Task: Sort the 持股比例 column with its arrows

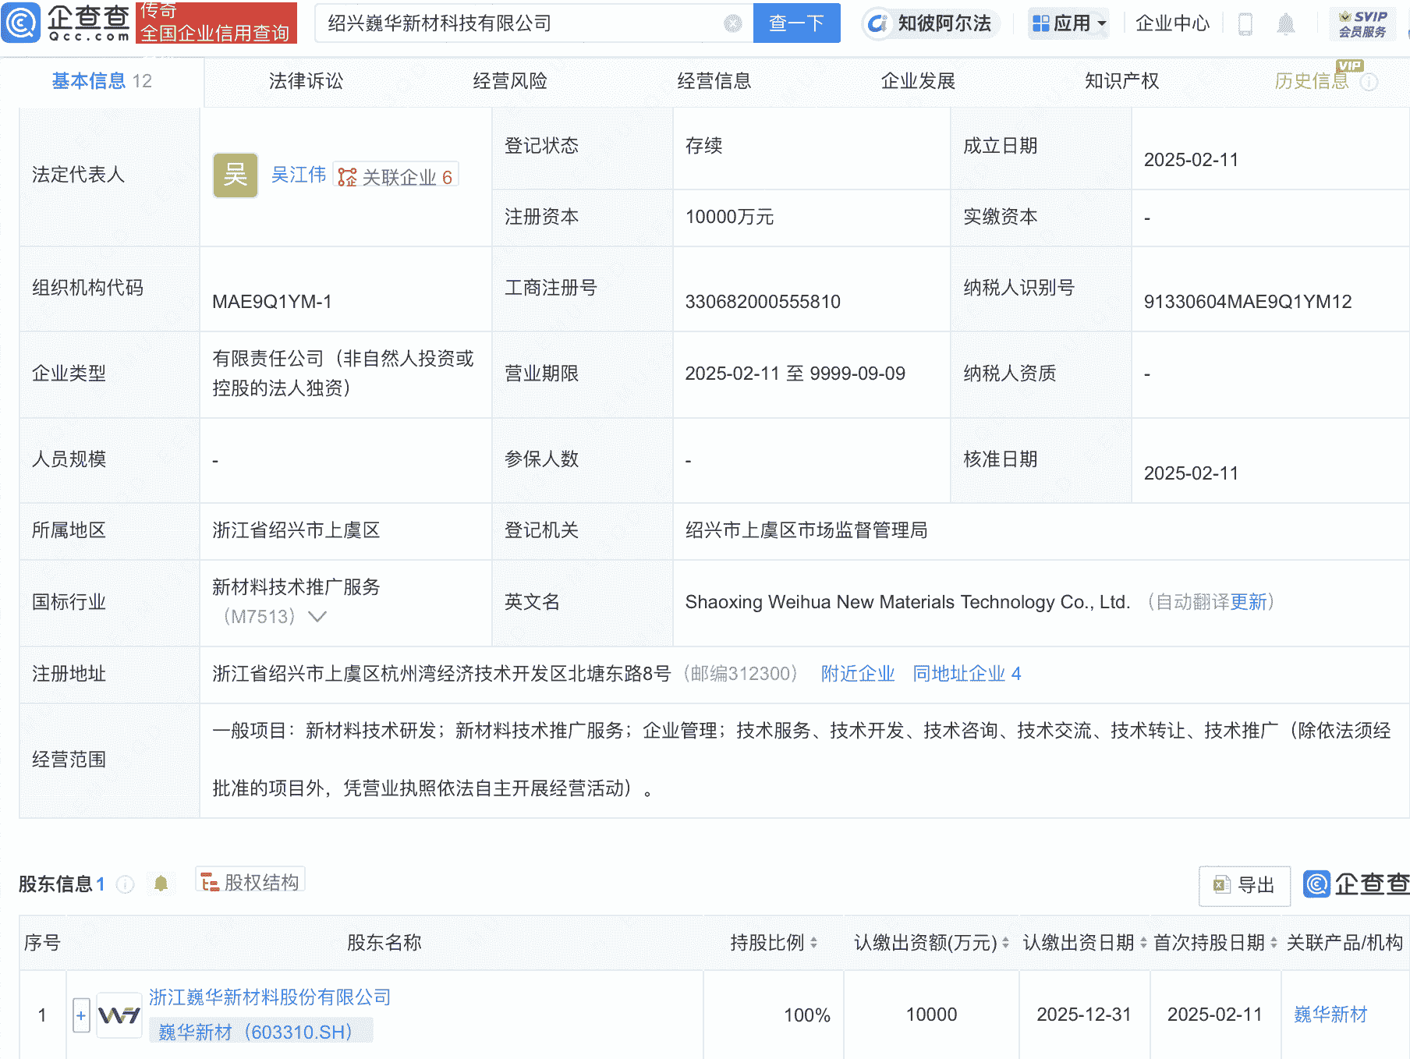Action: click(816, 942)
